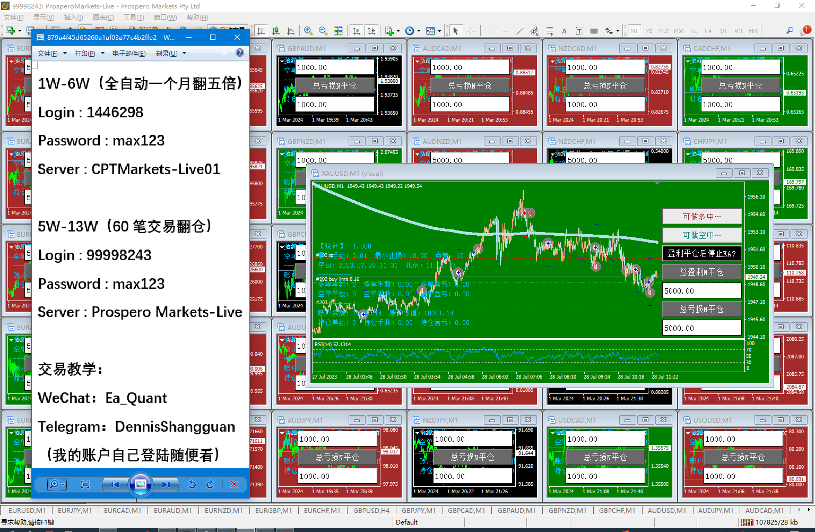The width and height of the screenshot is (815, 532).
Task: Open photo viewer help icon
Action: click(240, 53)
